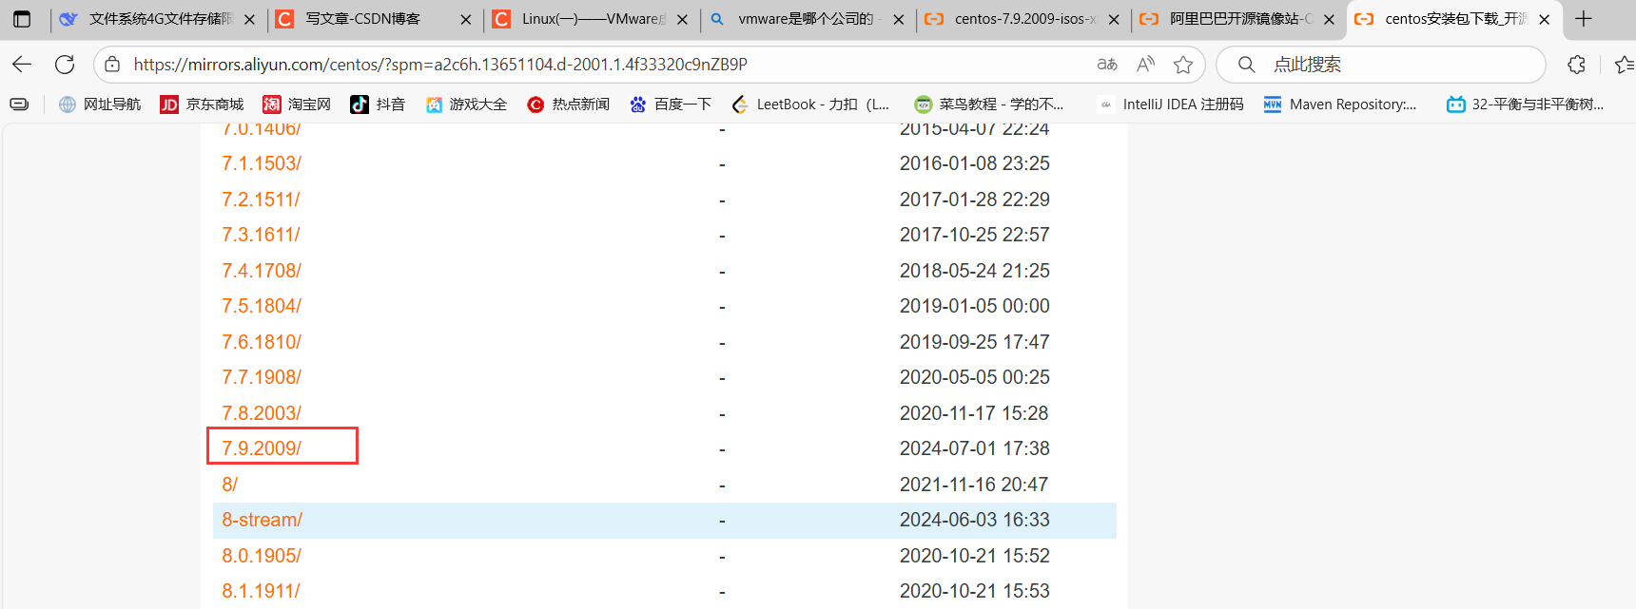Select the date 2021-11-16 20:47
The height and width of the screenshot is (609, 1636).
[x=973, y=485]
